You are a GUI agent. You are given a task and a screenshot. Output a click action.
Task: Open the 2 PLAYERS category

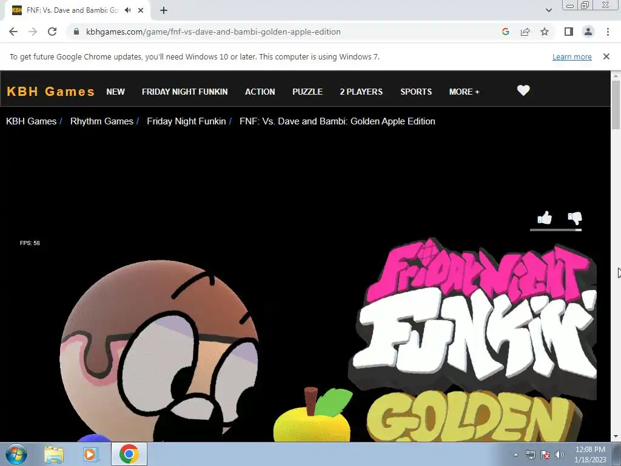361,92
